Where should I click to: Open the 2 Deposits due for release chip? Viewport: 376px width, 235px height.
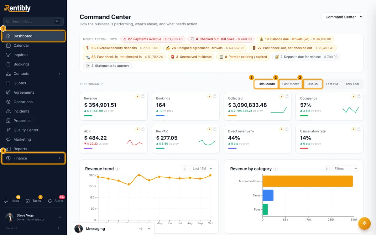306,57
